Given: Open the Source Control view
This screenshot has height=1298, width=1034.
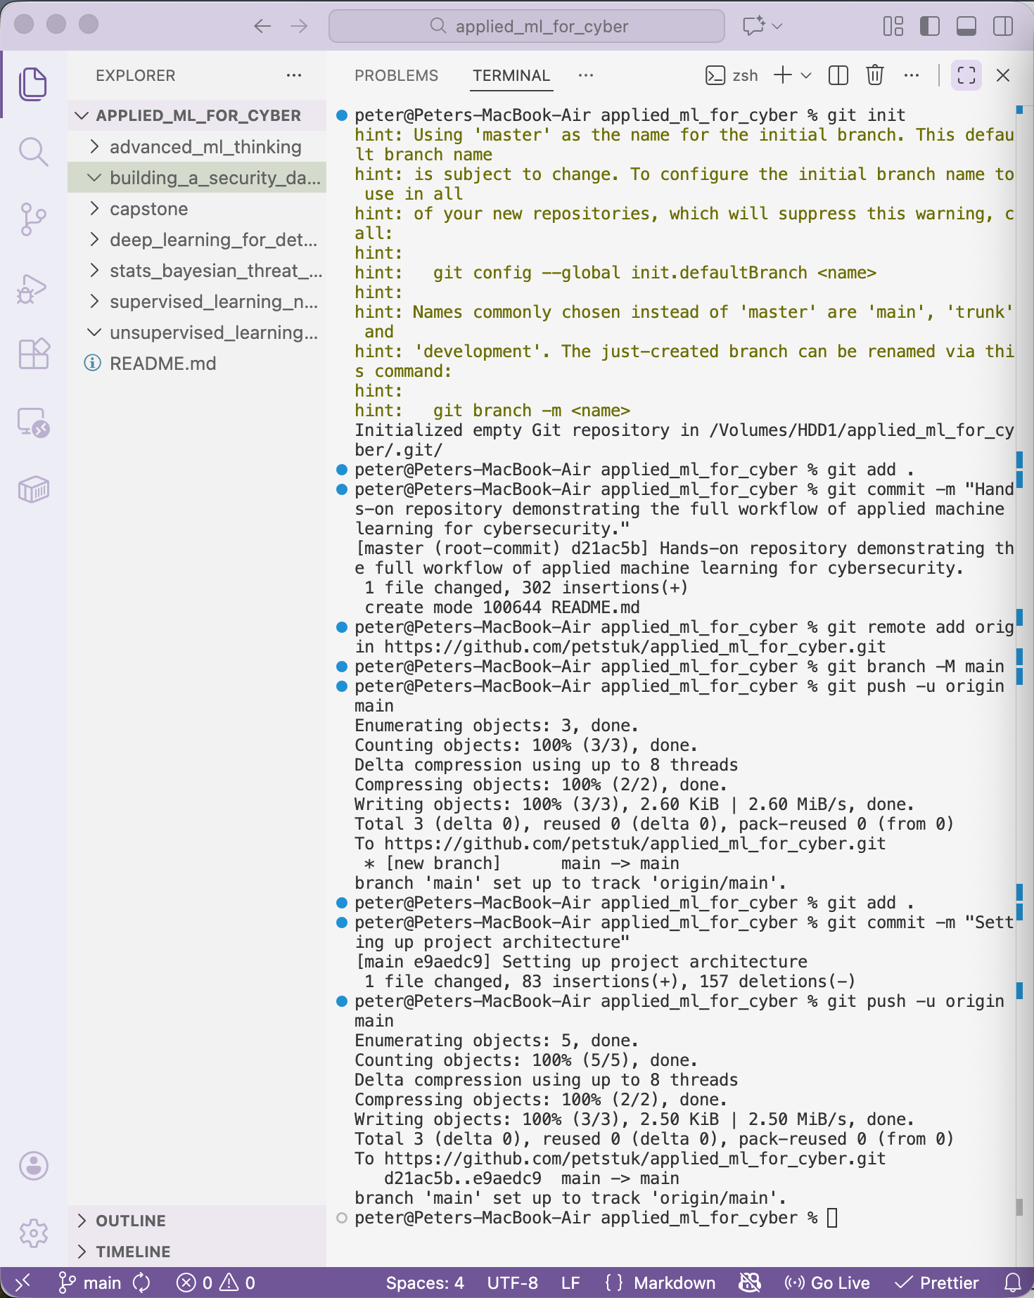Looking at the screenshot, I should (33, 219).
